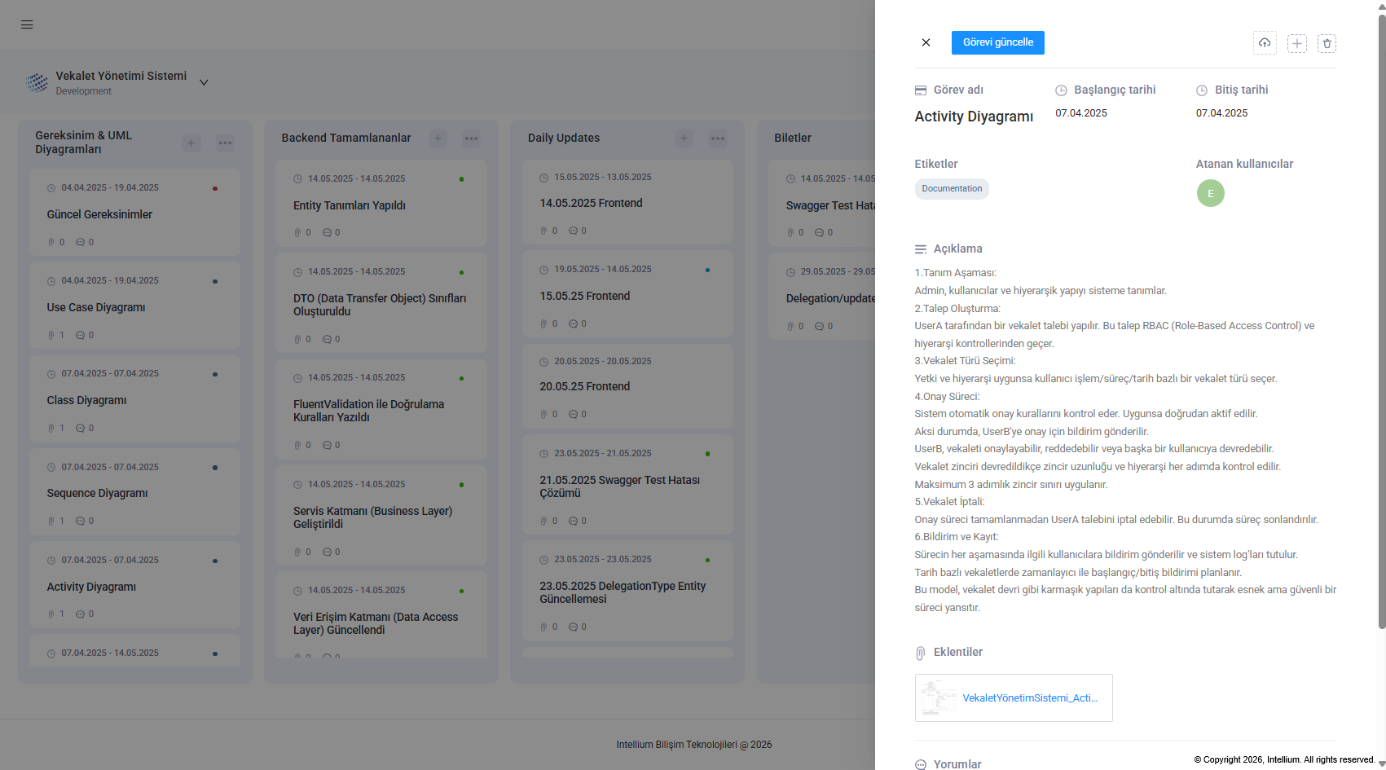Open options for Gereksinim & UML Diyagramları column

click(225, 143)
